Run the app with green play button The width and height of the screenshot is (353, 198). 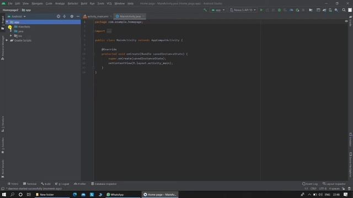tap(261, 10)
